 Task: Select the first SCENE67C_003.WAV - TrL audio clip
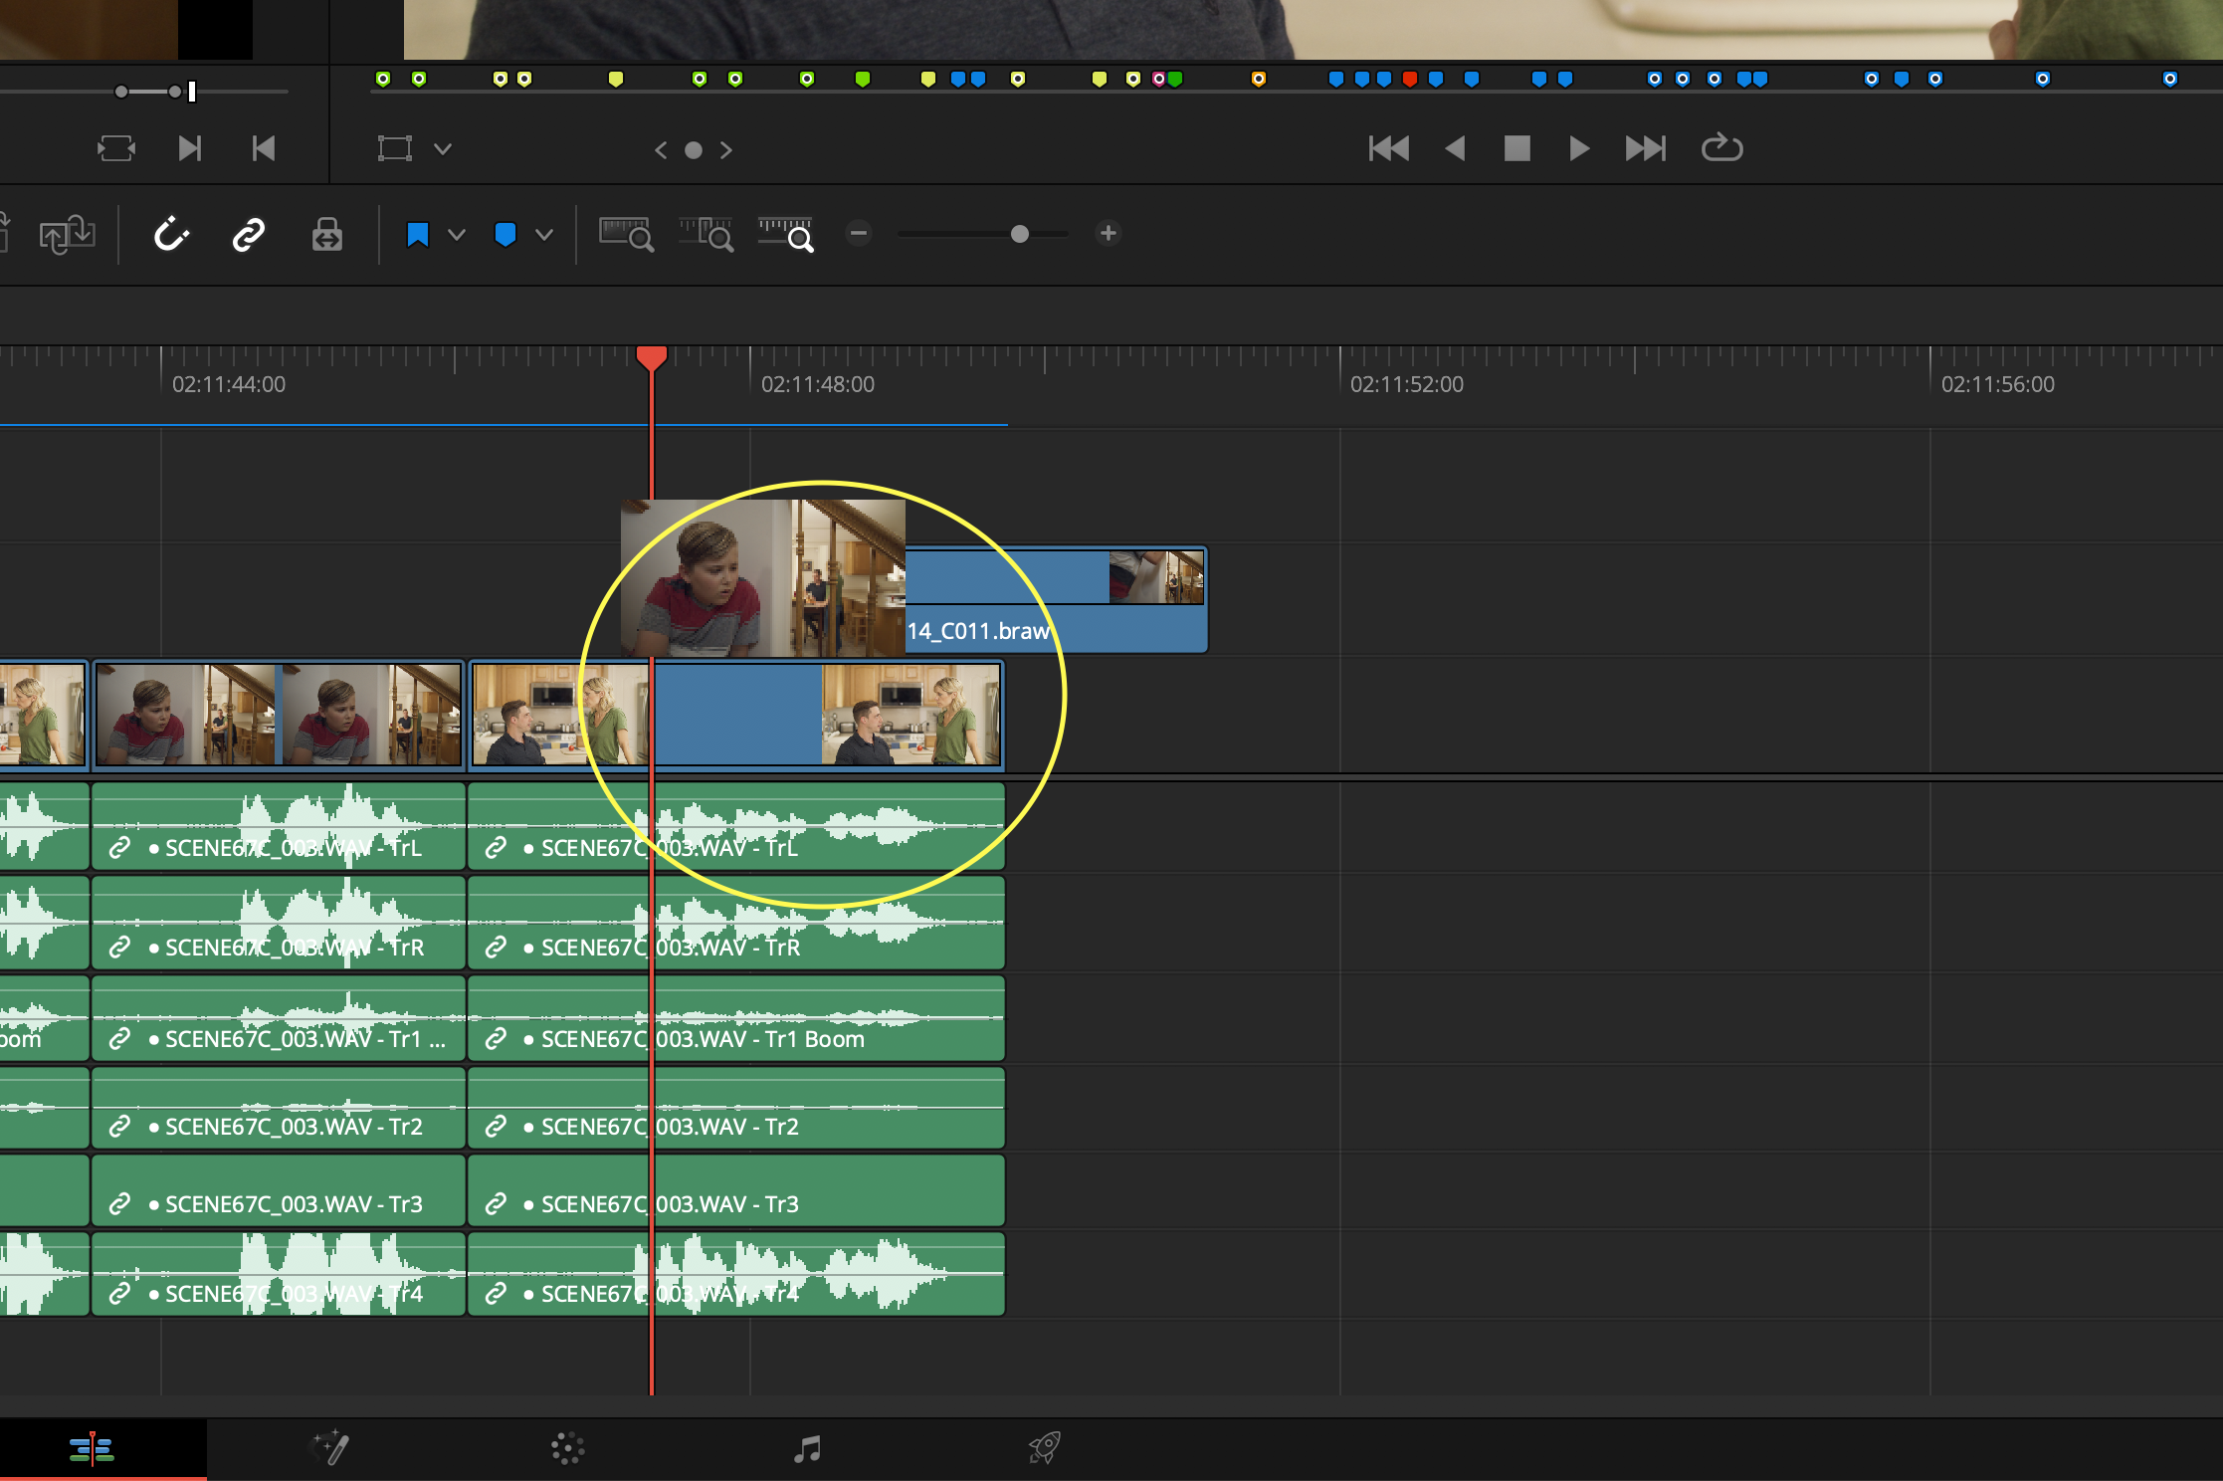point(279,826)
